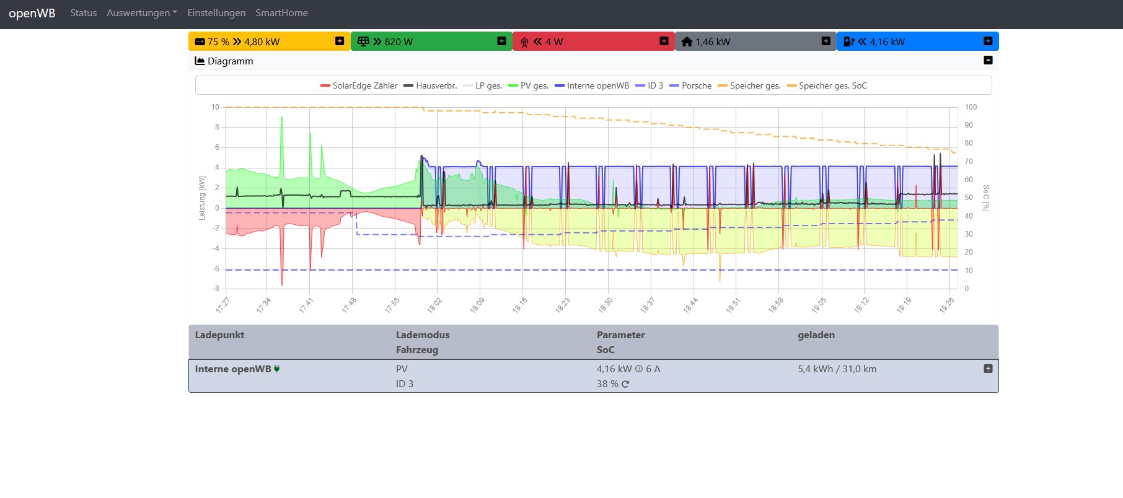Toggle LP ges. series in legend
Screen dimensions: 1123x498
point(482,85)
